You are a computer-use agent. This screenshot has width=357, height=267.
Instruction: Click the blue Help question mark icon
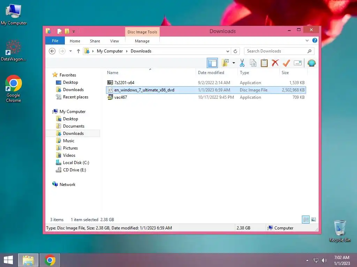point(315,40)
